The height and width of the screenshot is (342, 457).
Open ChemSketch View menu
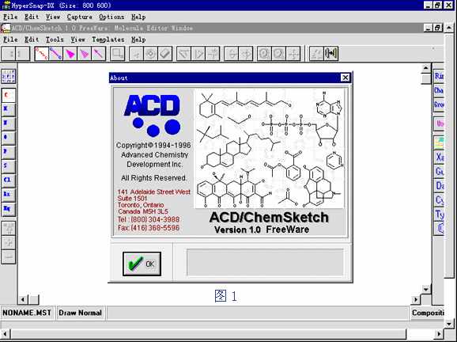[77, 40]
